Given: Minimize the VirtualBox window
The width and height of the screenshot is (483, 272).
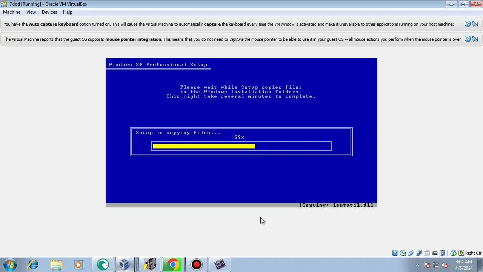Looking at the screenshot, I should pyautogui.click(x=451, y=4).
